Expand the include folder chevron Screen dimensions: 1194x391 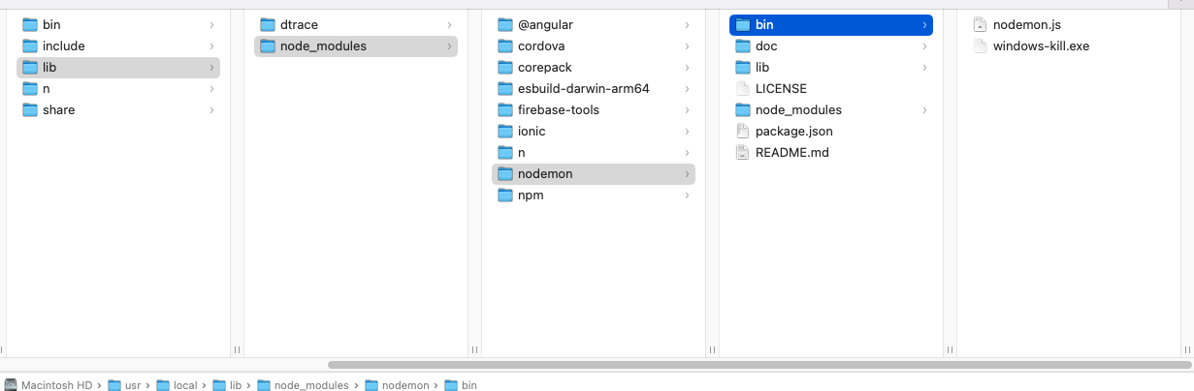(x=211, y=45)
